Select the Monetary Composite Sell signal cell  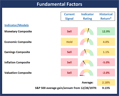[69, 31]
